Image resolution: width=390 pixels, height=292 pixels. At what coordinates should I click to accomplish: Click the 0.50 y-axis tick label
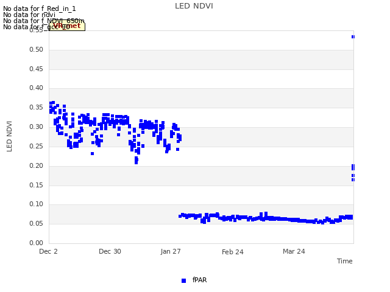(36, 49)
